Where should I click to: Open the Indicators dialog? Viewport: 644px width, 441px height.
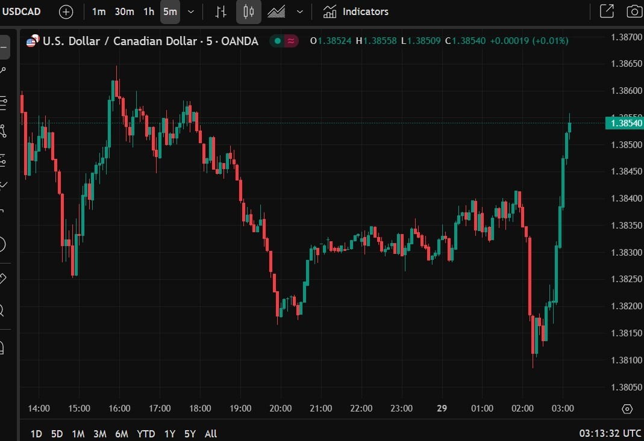pyautogui.click(x=355, y=11)
